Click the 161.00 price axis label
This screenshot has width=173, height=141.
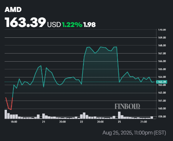tap(162, 101)
